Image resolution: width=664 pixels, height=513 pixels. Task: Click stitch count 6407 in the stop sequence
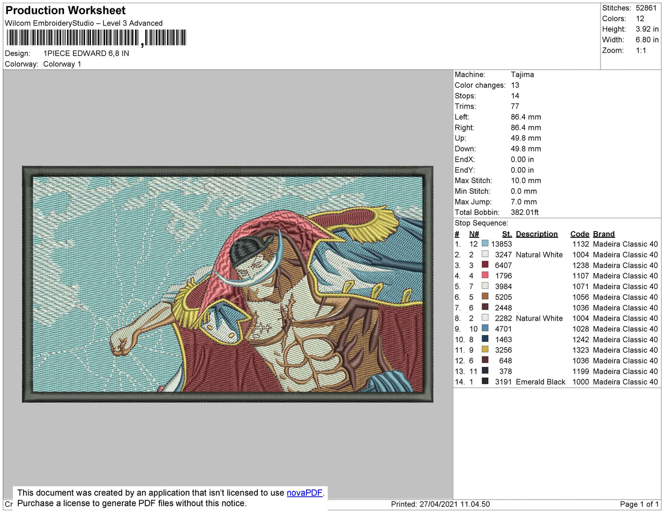click(x=503, y=265)
